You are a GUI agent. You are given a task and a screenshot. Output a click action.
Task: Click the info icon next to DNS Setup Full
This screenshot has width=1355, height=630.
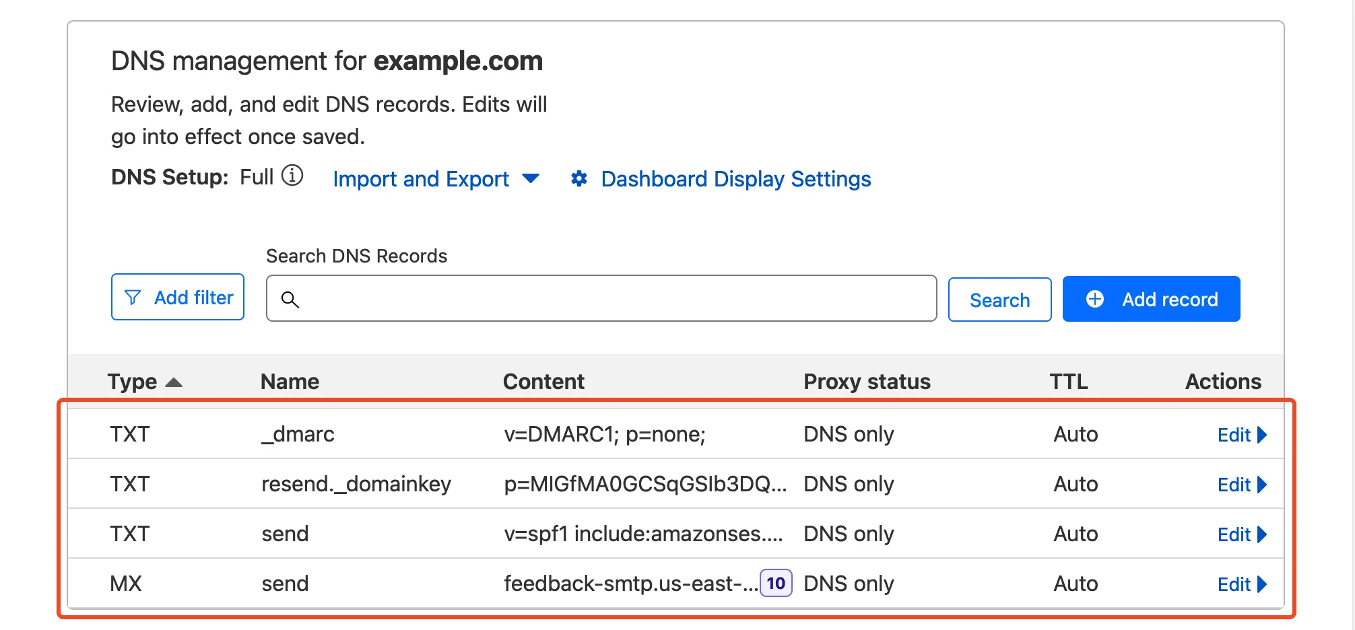point(291,176)
